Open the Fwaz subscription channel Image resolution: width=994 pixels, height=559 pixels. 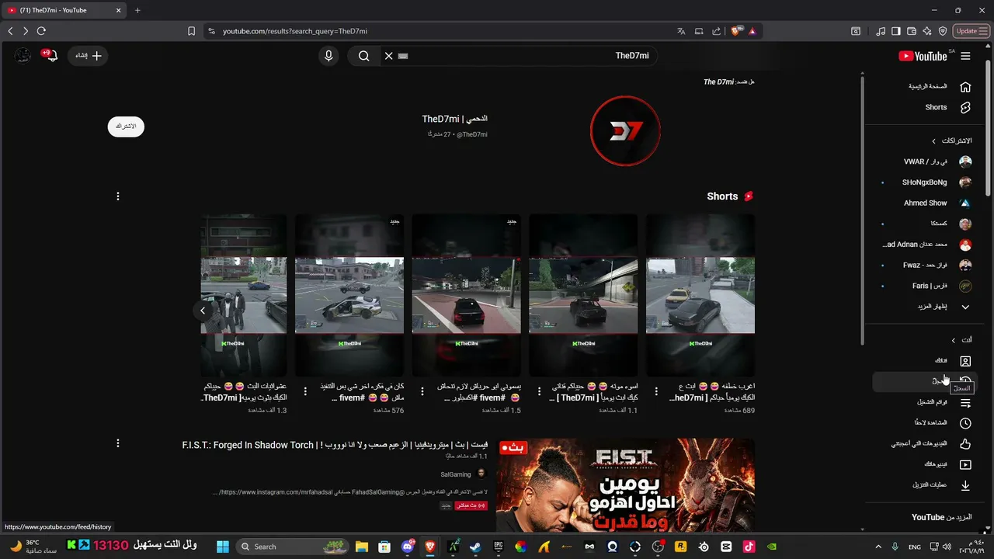click(x=925, y=265)
